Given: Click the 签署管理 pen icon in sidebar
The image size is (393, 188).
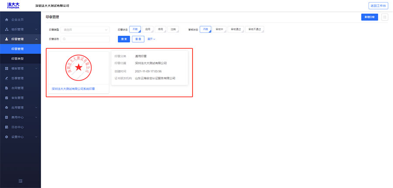Looking at the screenshot, I should [x=7, y=78].
